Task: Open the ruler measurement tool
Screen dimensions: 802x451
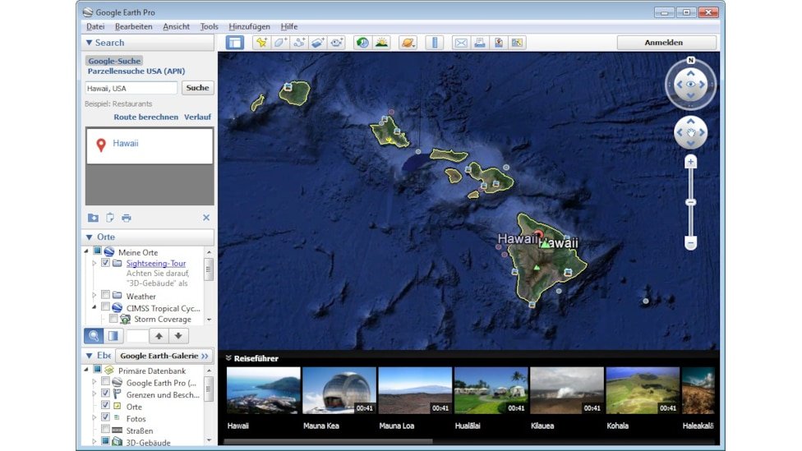Action: click(434, 43)
